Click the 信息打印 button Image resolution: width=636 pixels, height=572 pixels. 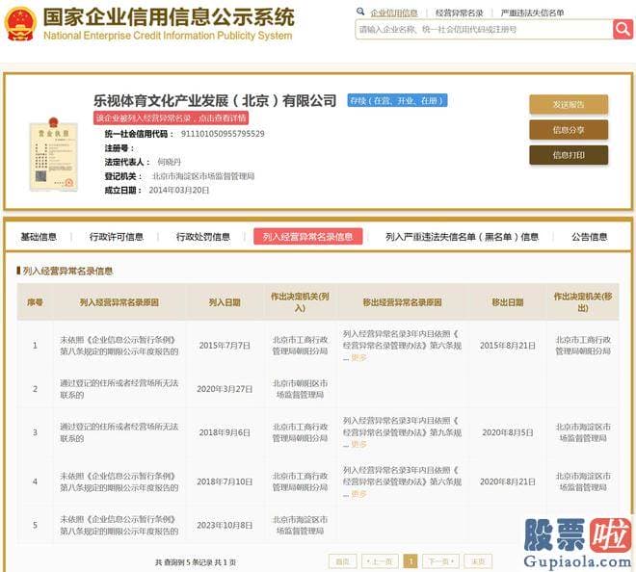pos(569,155)
